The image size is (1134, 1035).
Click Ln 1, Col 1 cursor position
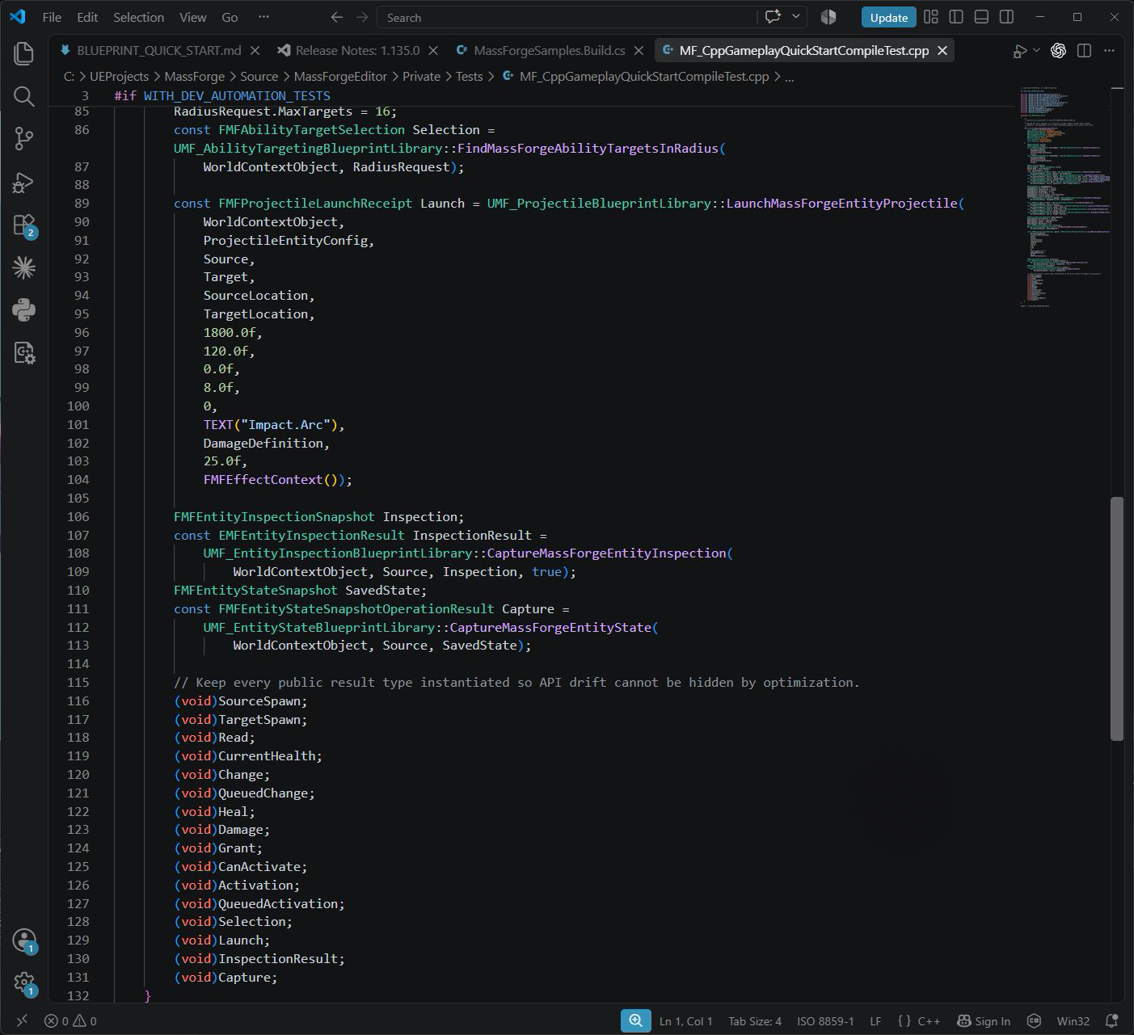point(685,1020)
